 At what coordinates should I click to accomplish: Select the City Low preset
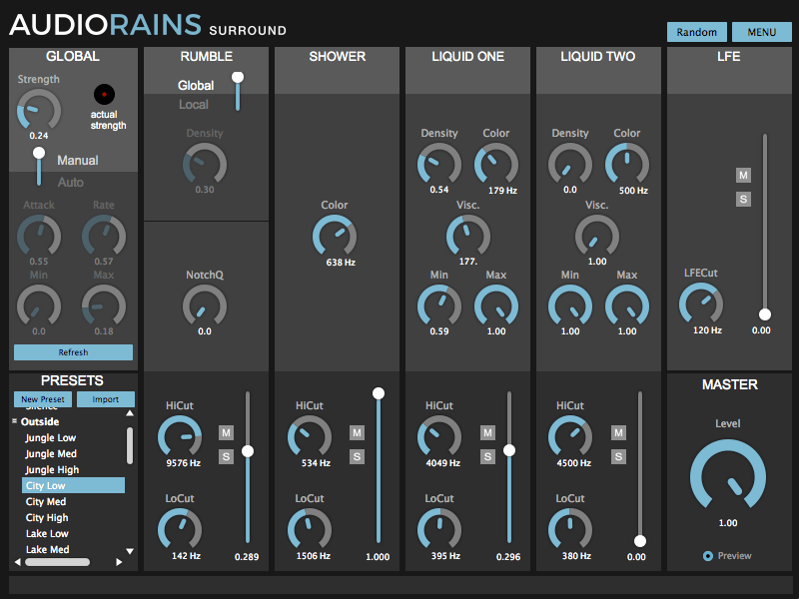(73, 485)
